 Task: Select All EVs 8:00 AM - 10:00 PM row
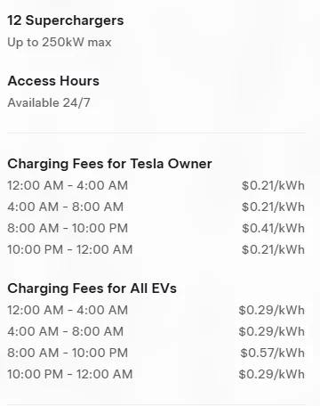pyautogui.click(x=156, y=353)
